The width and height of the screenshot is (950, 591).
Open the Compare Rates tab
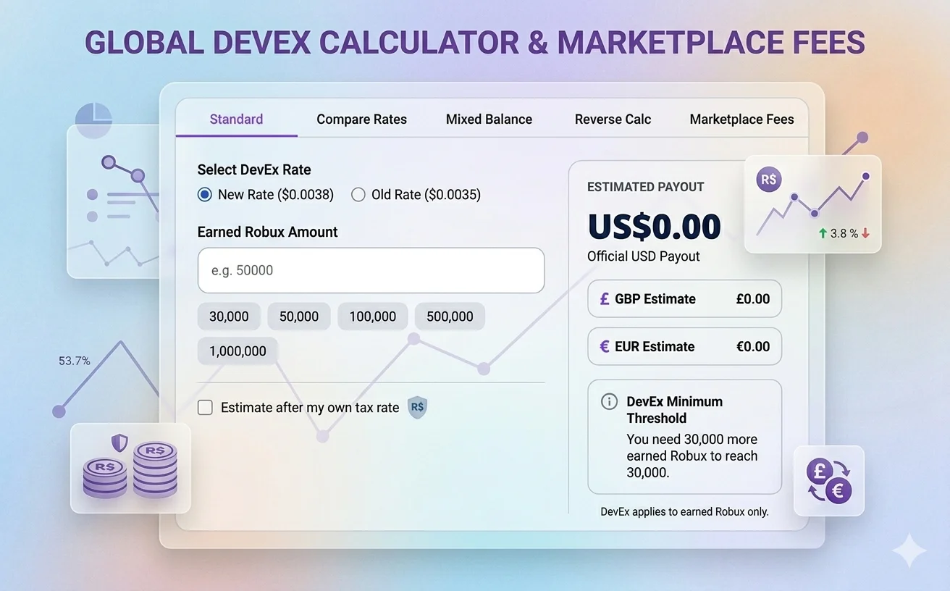coord(361,120)
